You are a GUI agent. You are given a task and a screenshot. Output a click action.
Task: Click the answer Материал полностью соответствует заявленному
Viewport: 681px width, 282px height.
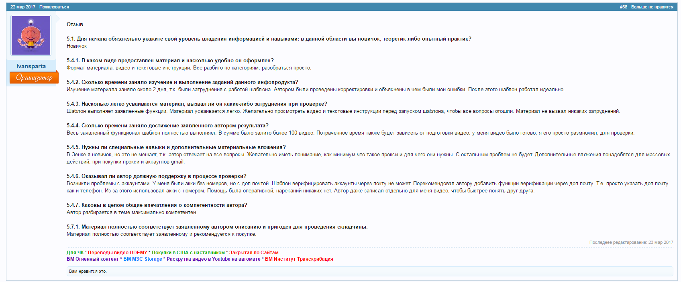click(x=161, y=234)
